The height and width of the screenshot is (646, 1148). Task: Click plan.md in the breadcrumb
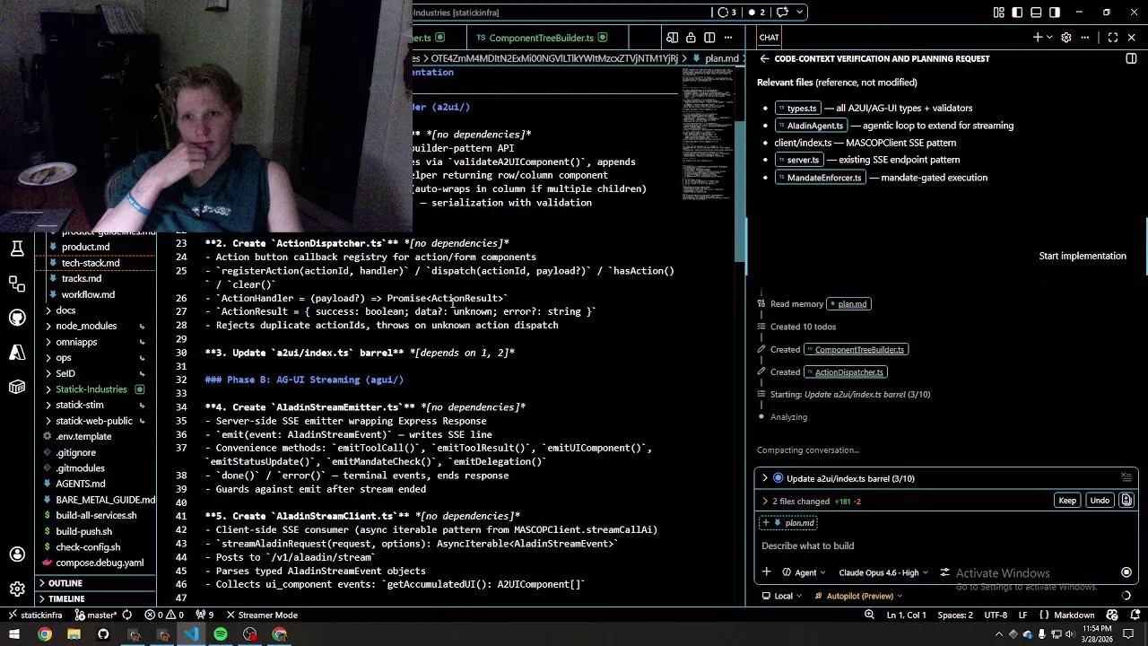pos(722,58)
